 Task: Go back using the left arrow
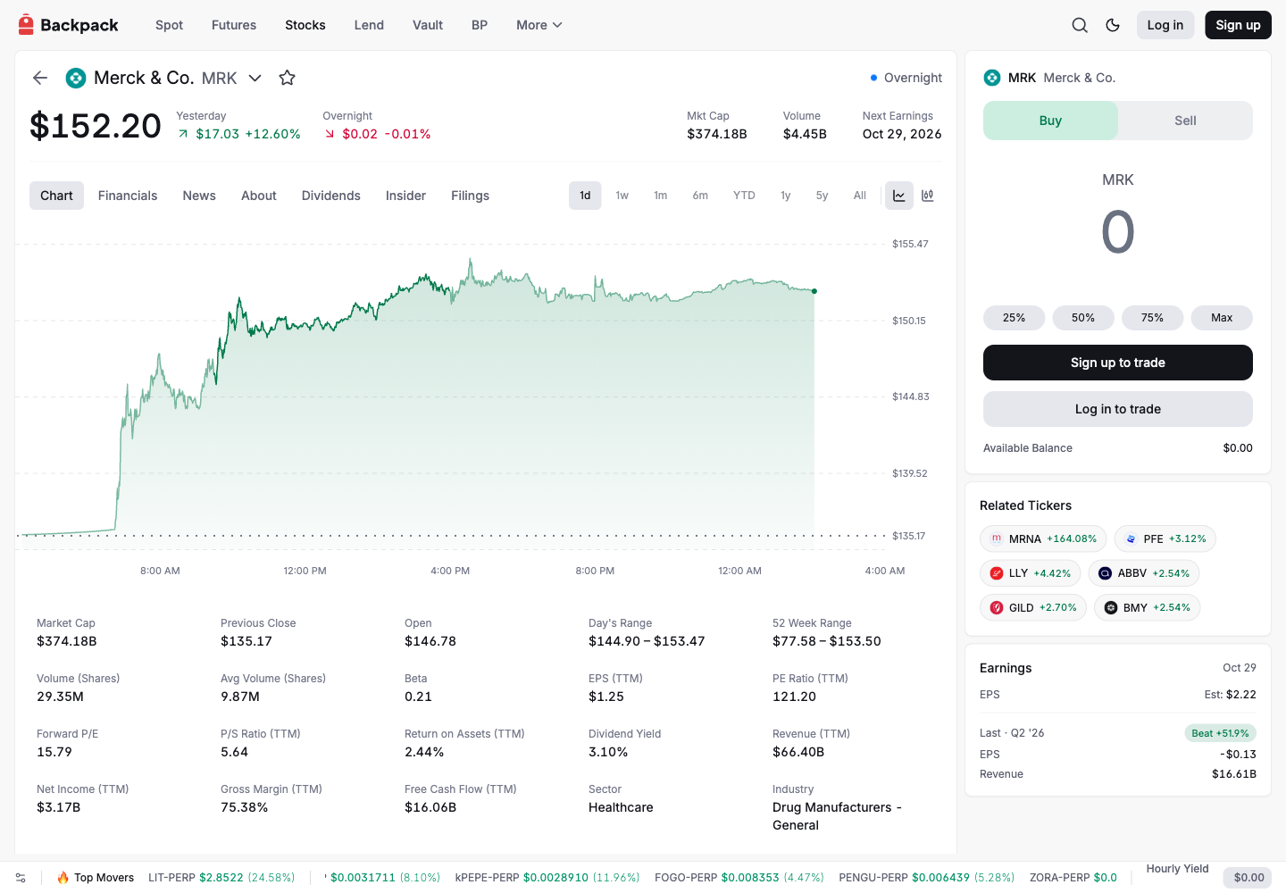click(x=40, y=78)
